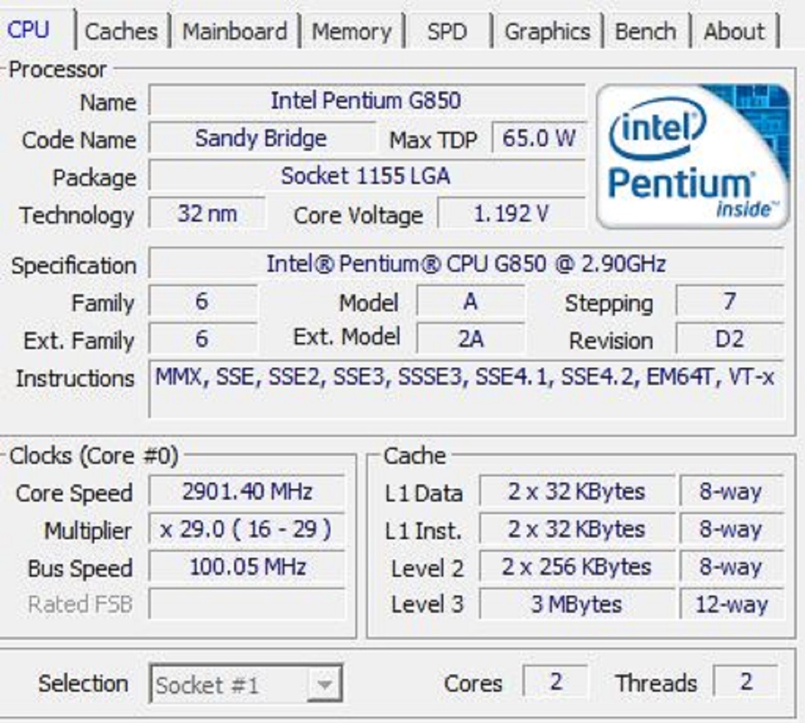This screenshot has width=805, height=723.
Task: Click the Package value Socket 1155 LGA
Action: [x=366, y=176]
